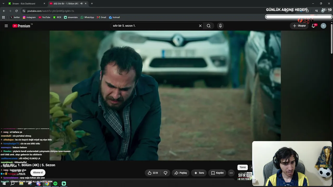Mute the tab via speaker icon
Viewport: 333px width, 187px height.
pyautogui.click(x=81, y=4)
